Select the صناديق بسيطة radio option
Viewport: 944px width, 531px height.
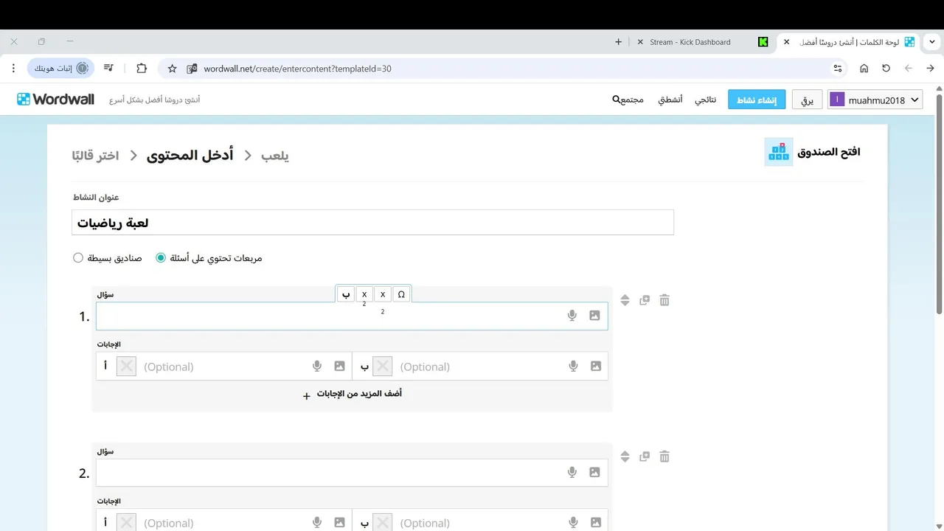click(x=78, y=258)
